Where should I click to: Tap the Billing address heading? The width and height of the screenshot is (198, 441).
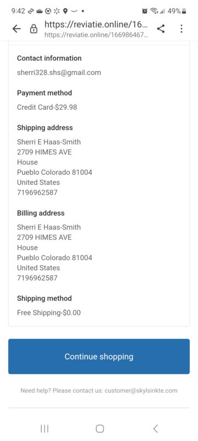[41, 213]
